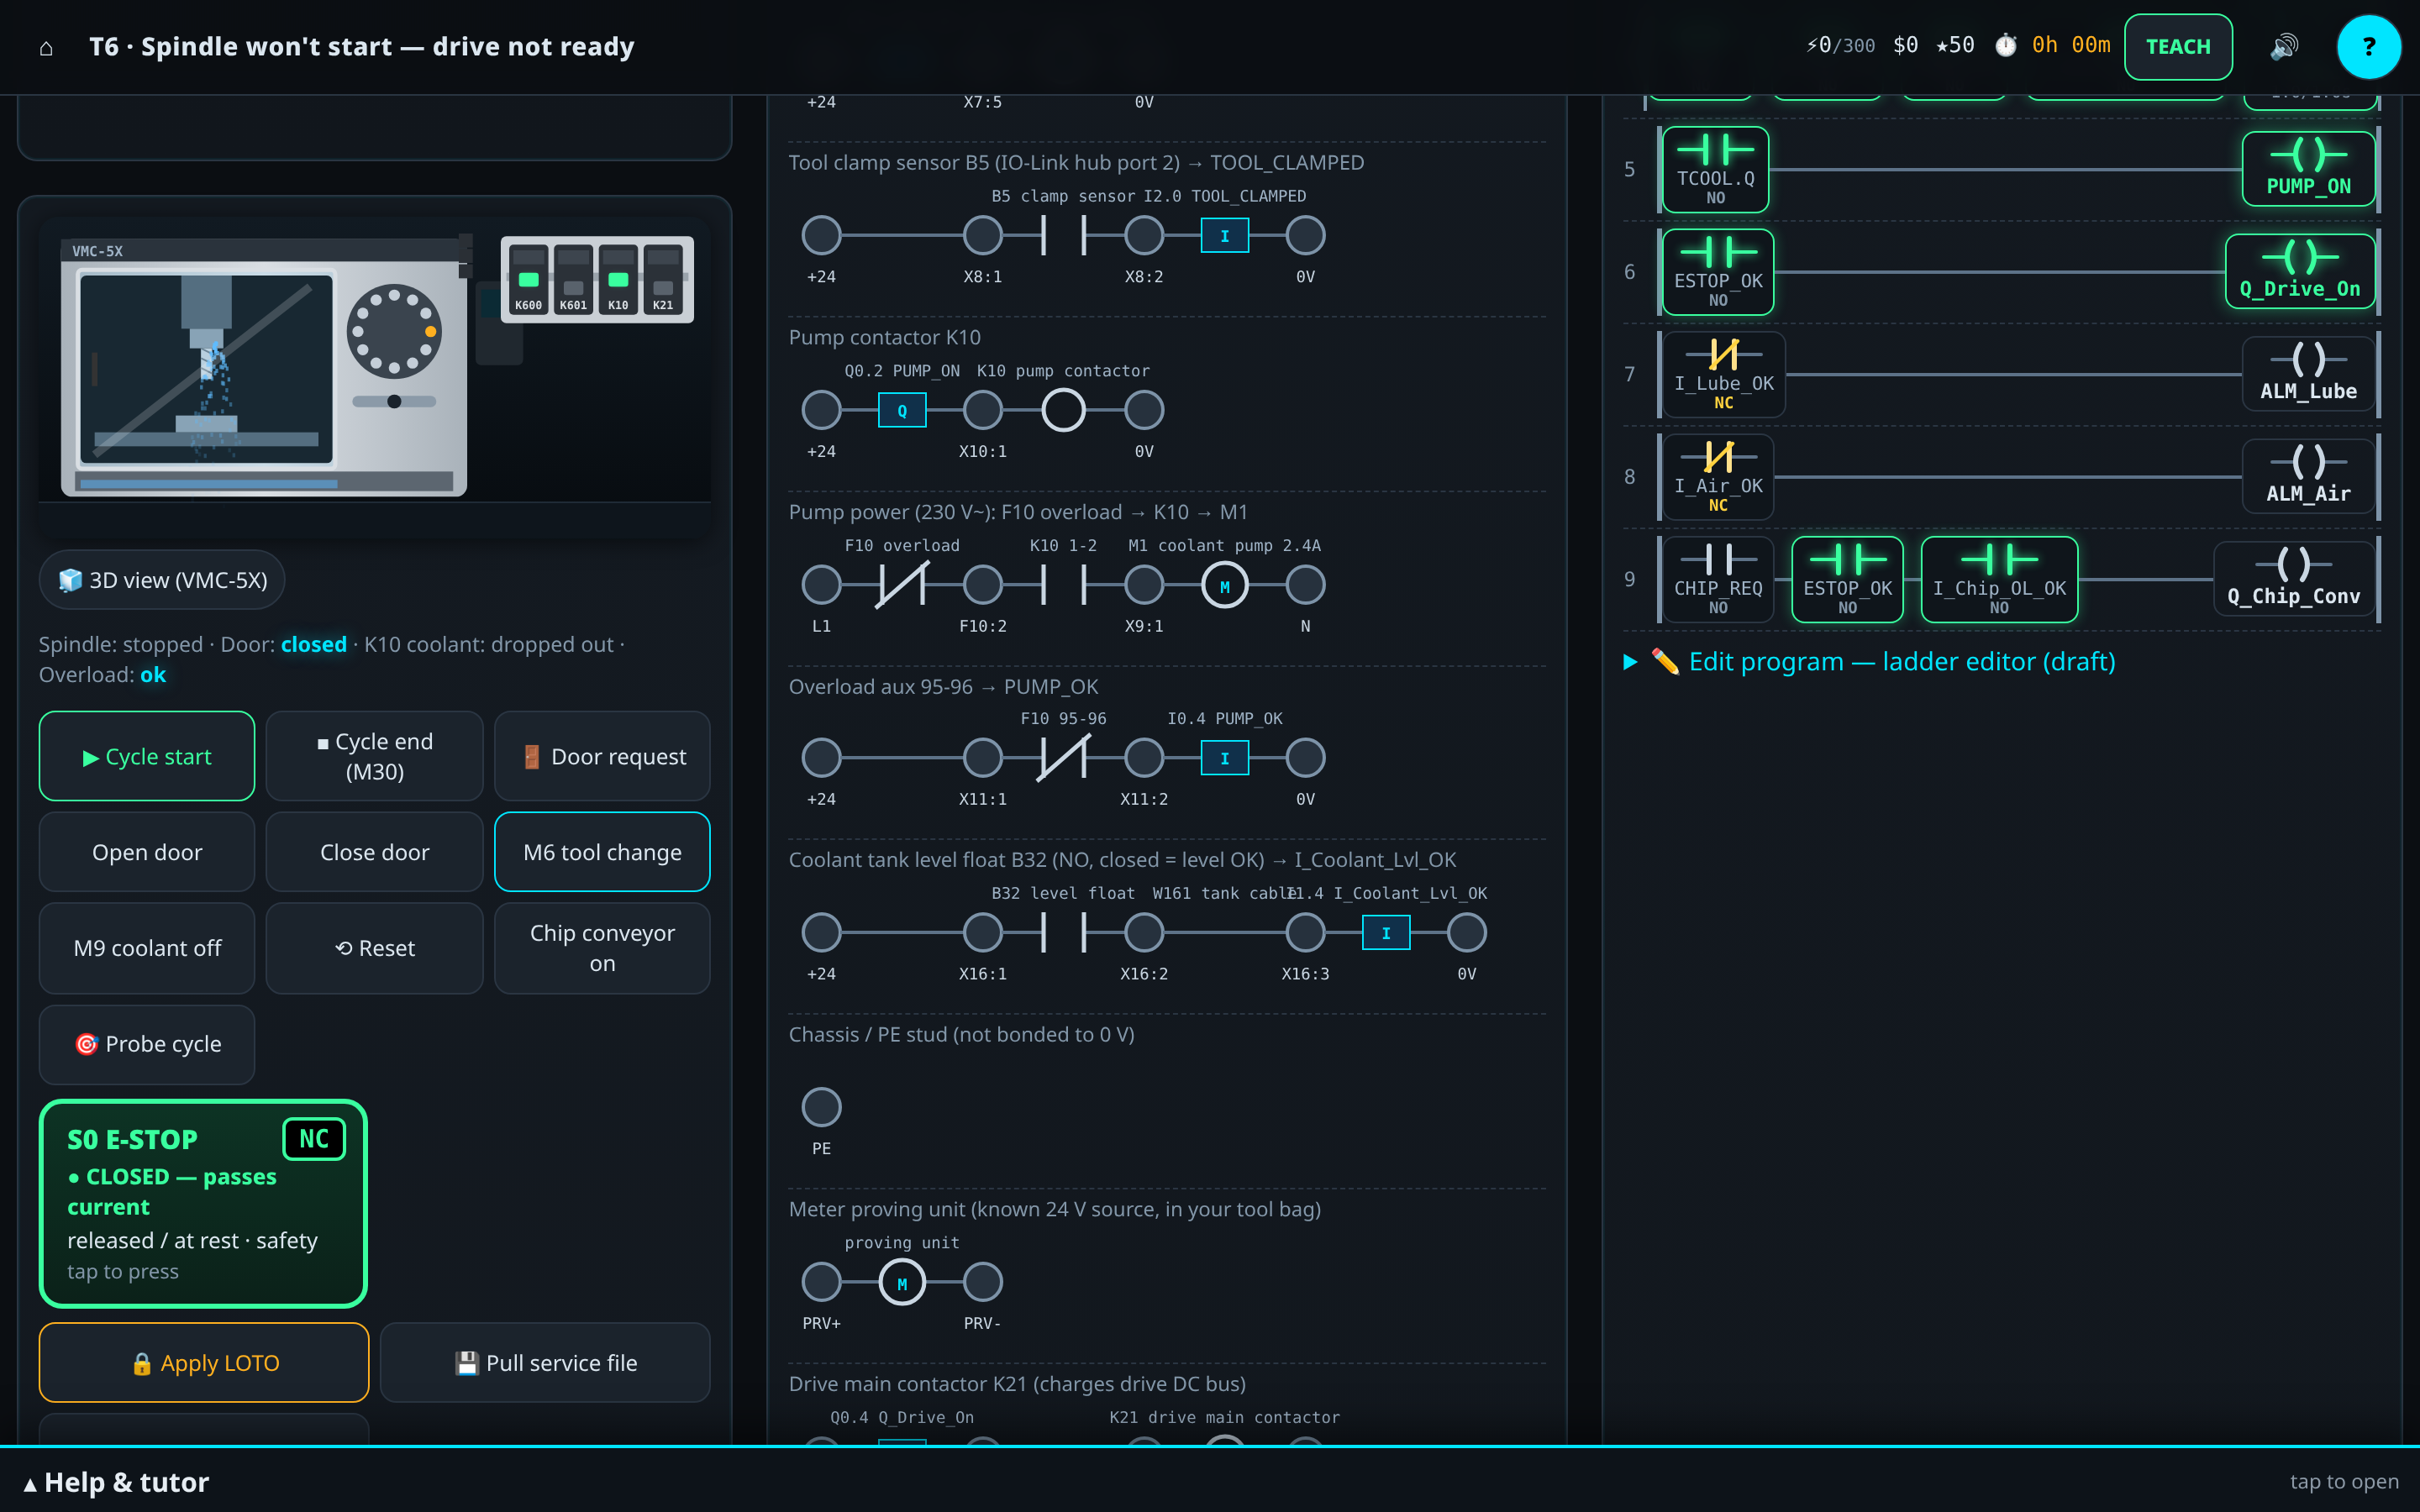Select the PUMP_ON coil on rung 5
Image resolution: width=2420 pixels, height=1512 pixels.
click(2308, 169)
